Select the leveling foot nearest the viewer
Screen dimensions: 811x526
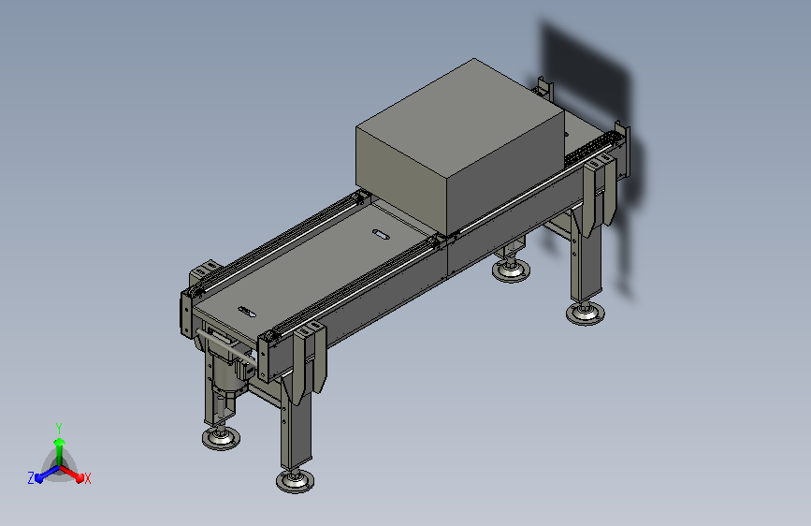(x=295, y=480)
